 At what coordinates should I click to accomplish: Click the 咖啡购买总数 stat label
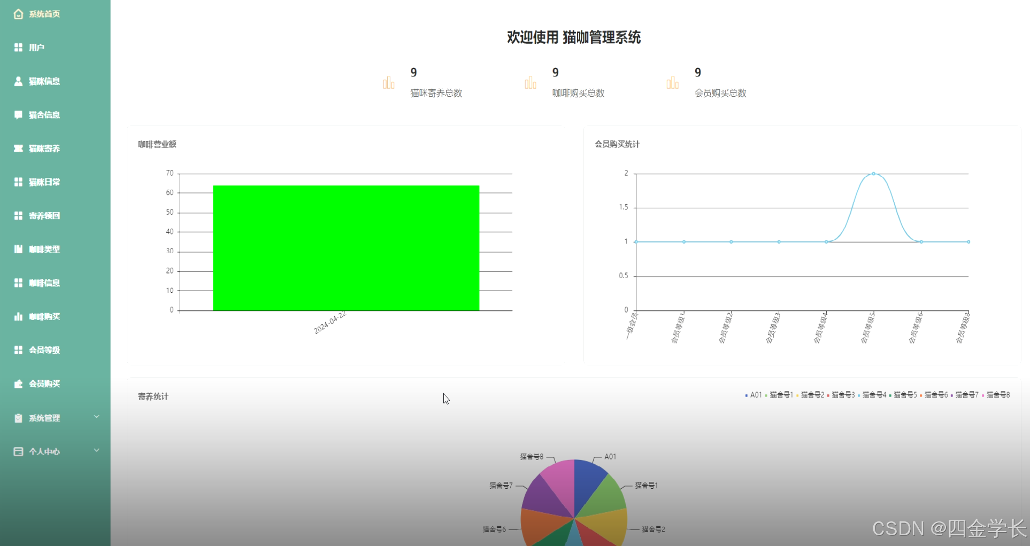click(578, 93)
